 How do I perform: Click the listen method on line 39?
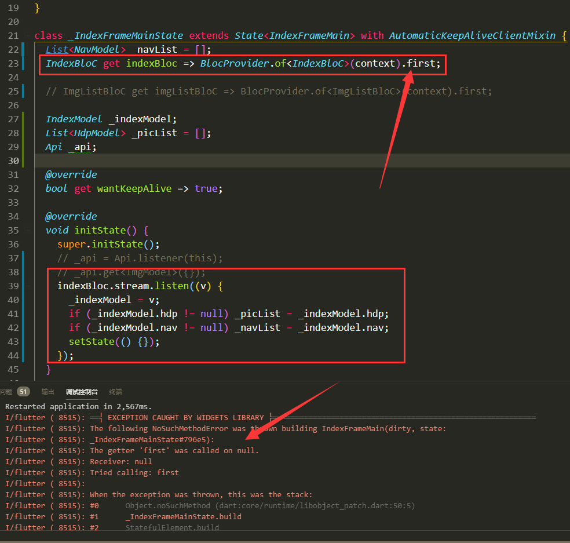tap(171, 286)
